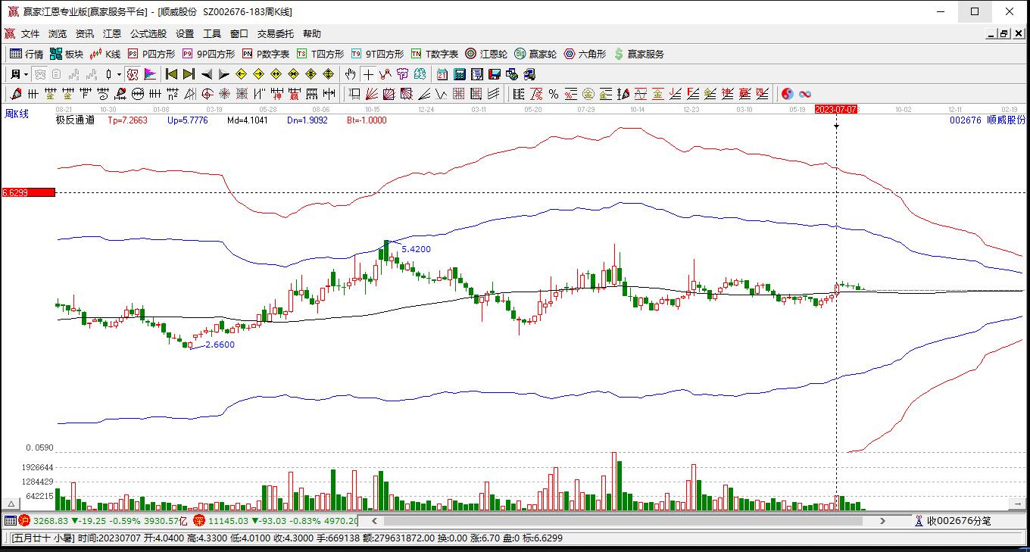Open the 江恩轮 Gann wheel
This screenshot has width=1030, height=552.
coord(486,54)
